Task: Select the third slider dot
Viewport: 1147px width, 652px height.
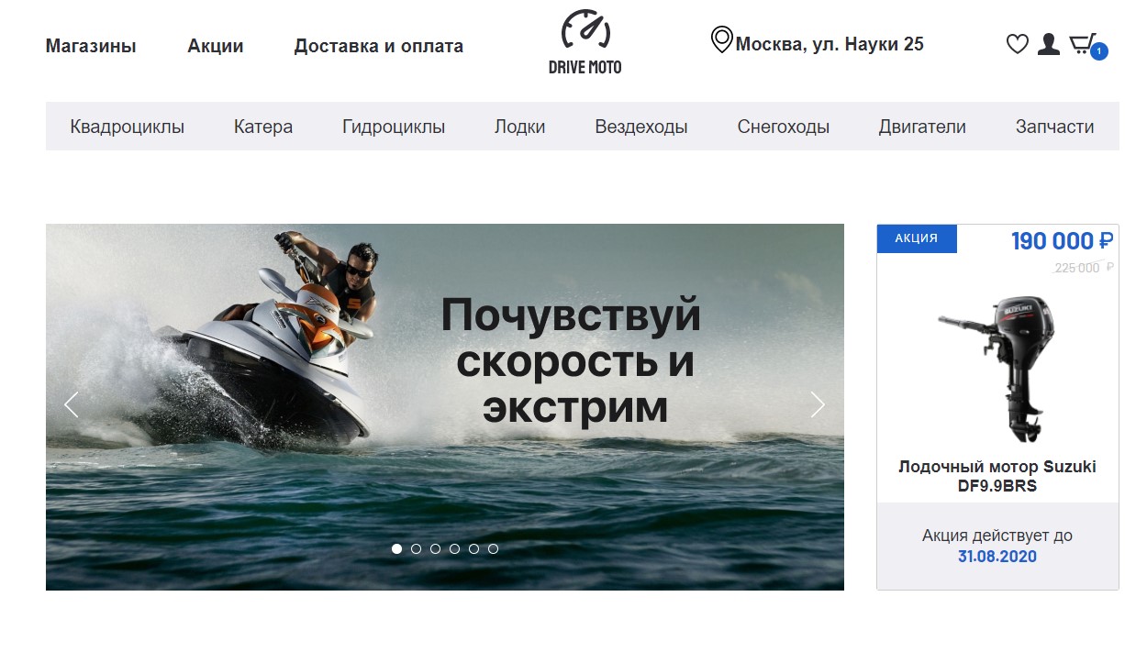Action: coord(435,548)
